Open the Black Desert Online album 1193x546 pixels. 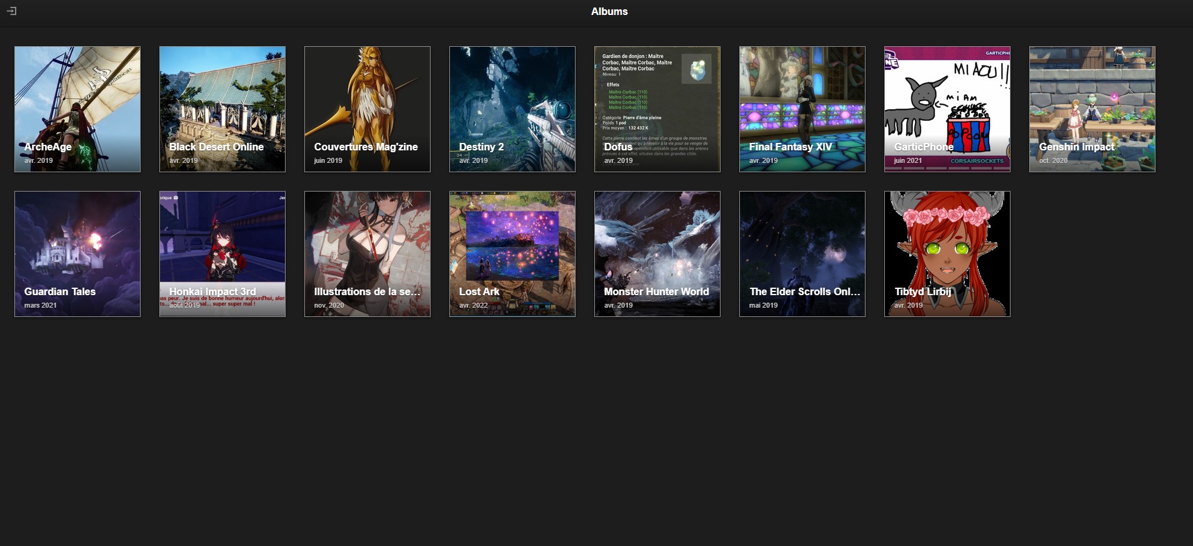coord(222,109)
